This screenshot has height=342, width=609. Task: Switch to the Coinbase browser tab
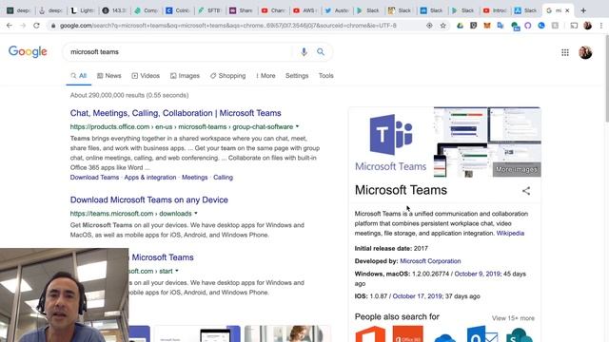click(x=177, y=10)
